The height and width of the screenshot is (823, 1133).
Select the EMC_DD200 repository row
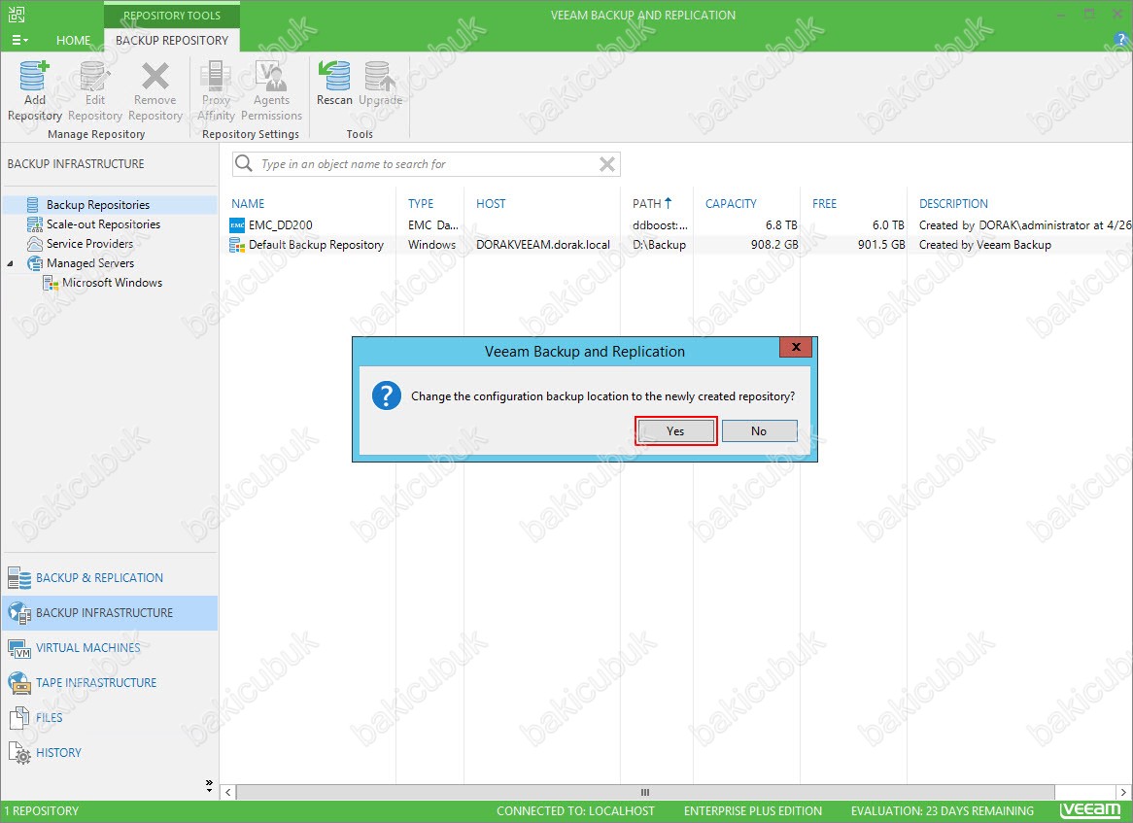[x=679, y=224]
